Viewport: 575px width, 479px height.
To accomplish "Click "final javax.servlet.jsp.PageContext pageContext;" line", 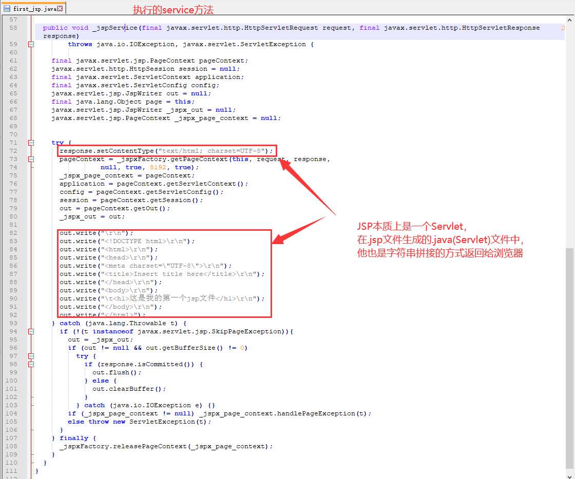I will [x=149, y=61].
